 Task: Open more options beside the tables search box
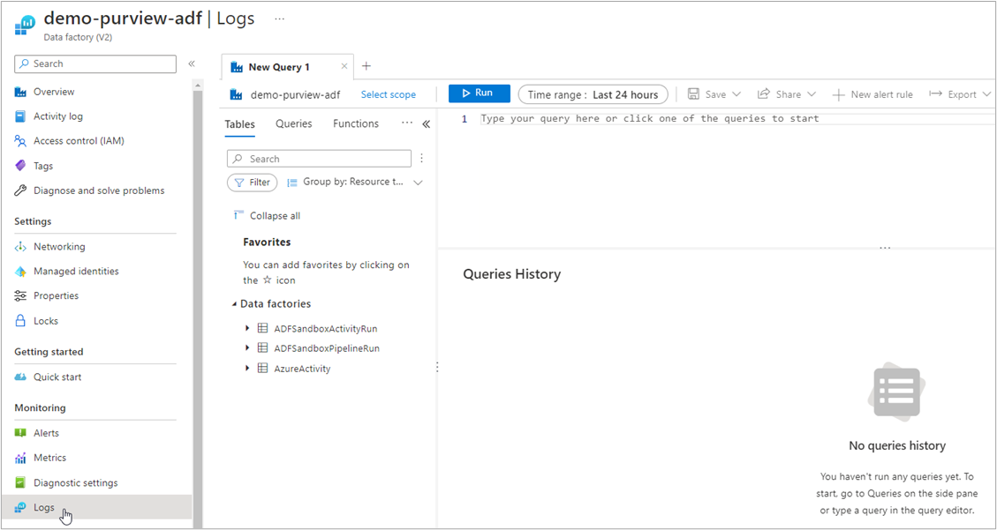pos(421,158)
